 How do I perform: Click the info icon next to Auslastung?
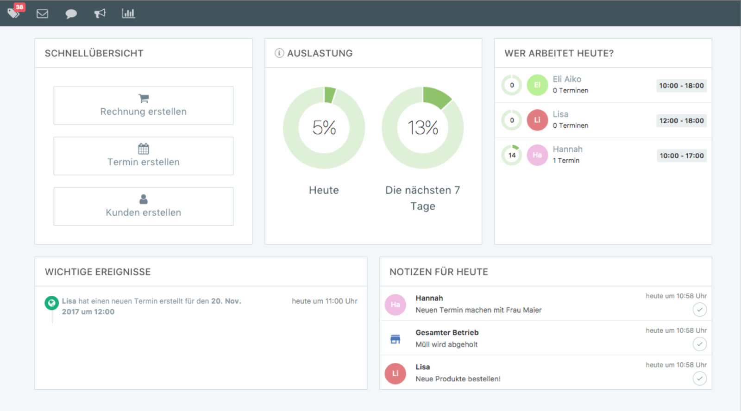click(x=279, y=53)
